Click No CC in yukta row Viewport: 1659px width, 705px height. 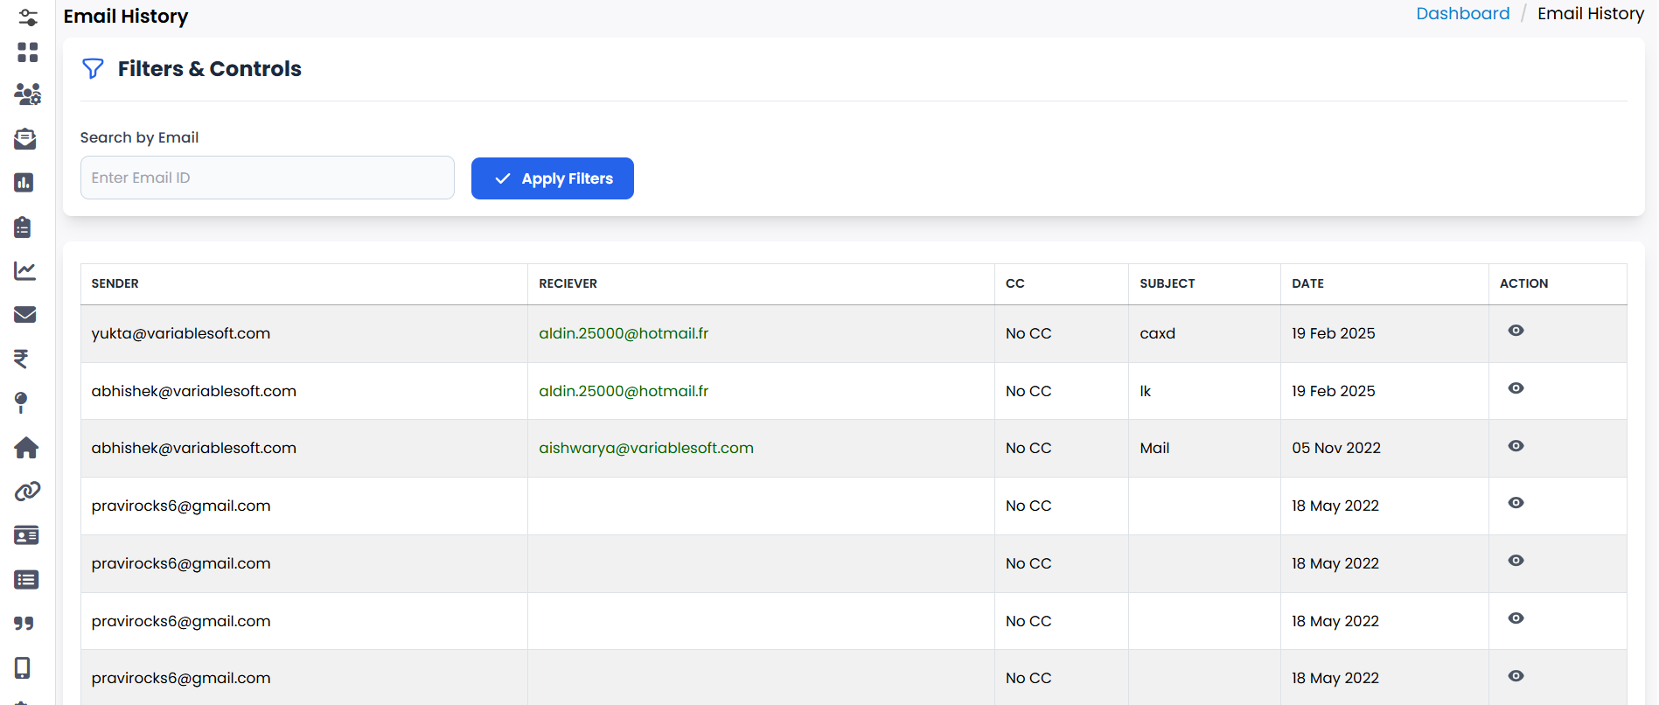(1028, 333)
